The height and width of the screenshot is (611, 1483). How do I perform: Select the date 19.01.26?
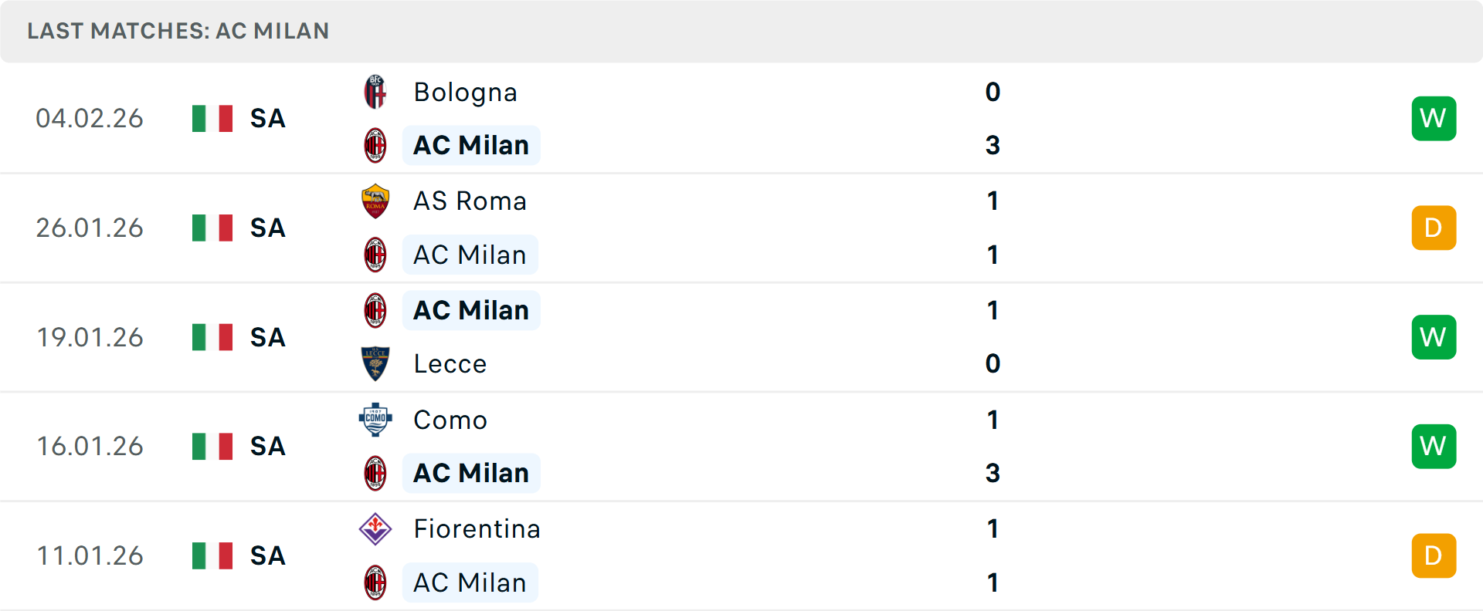pyautogui.click(x=90, y=337)
